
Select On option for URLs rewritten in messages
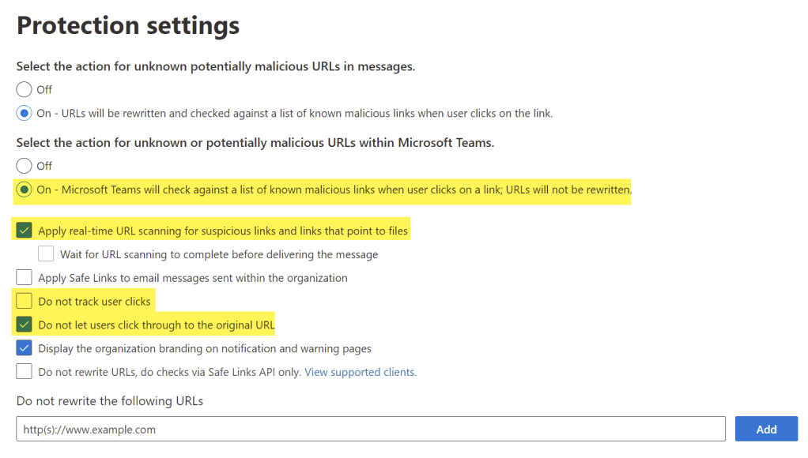25,113
